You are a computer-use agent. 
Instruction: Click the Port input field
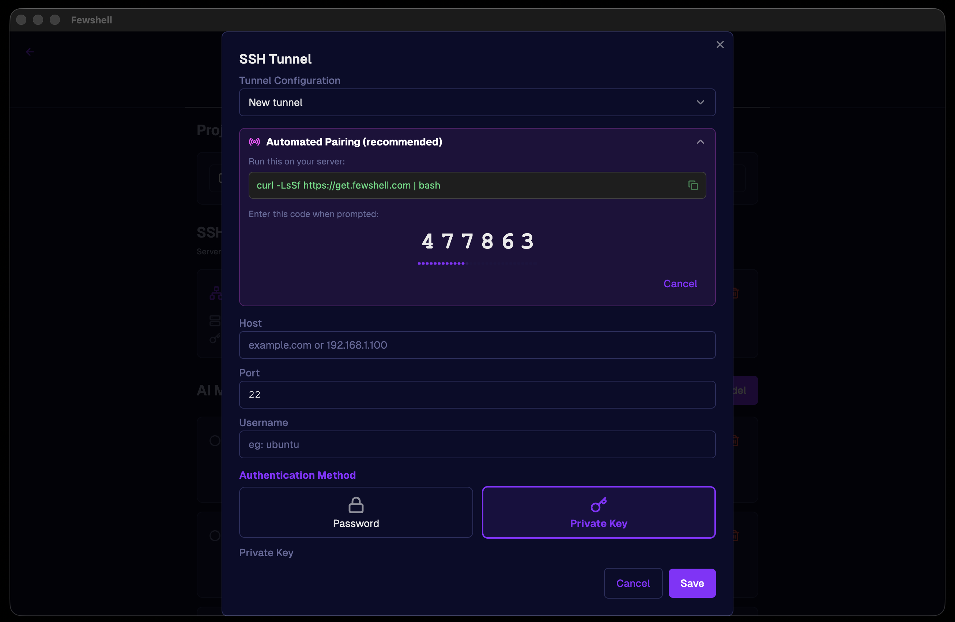point(477,395)
